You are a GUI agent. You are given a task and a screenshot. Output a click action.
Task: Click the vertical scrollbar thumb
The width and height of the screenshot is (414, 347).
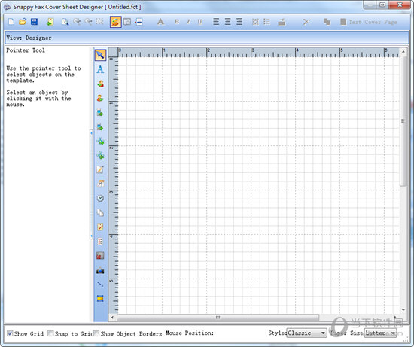[x=403, y=121]
